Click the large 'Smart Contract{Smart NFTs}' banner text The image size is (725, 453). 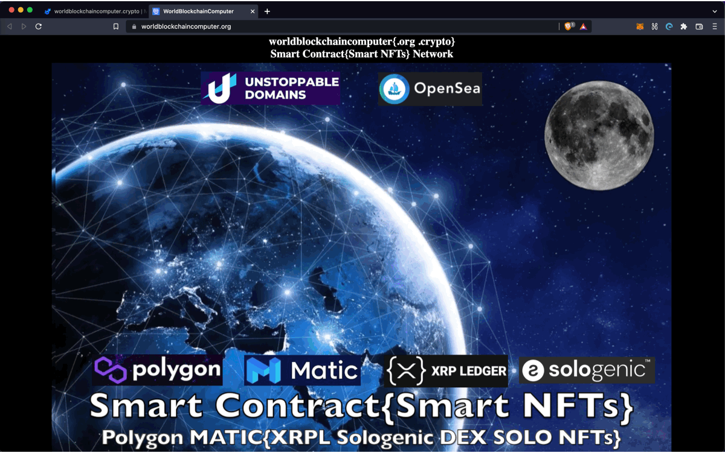point(362,407)
